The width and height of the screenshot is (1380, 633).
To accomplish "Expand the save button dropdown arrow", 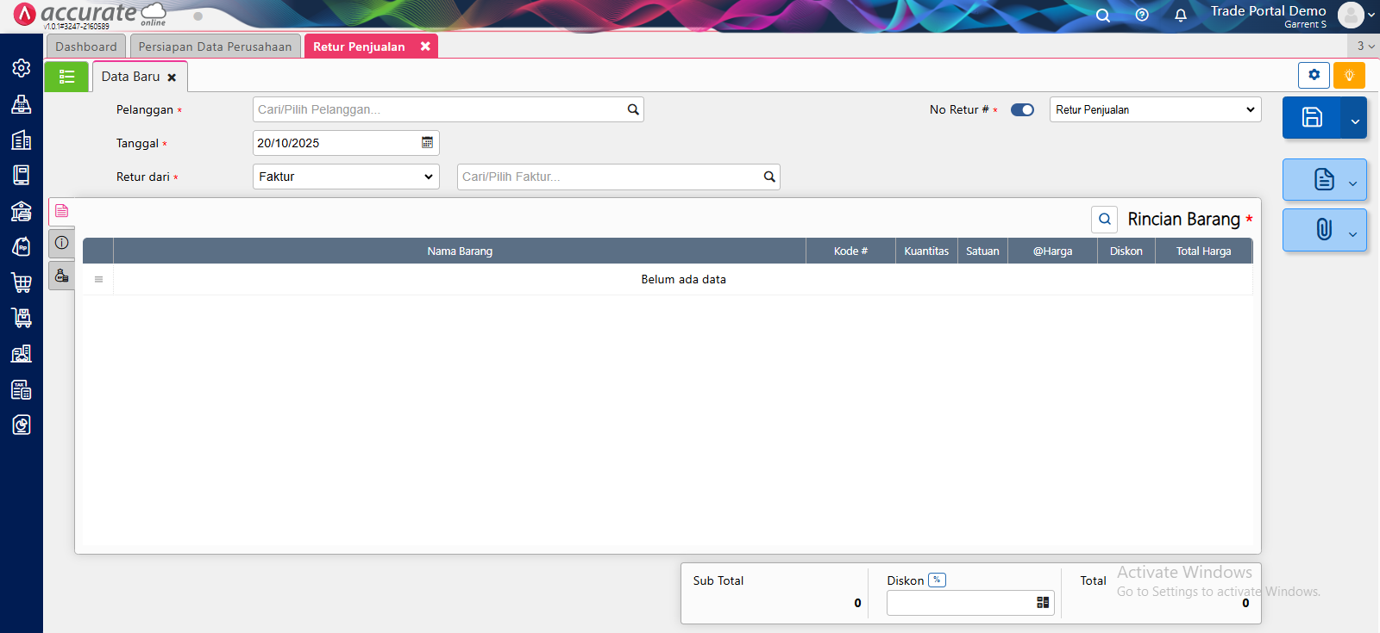I will [1354, 120].
